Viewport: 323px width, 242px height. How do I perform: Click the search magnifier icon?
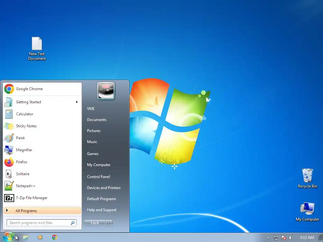pyautogui.click(x=73, y=223)
